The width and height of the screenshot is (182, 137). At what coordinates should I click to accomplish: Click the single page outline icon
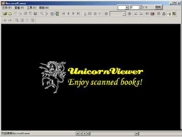click(x=27, y=20)
